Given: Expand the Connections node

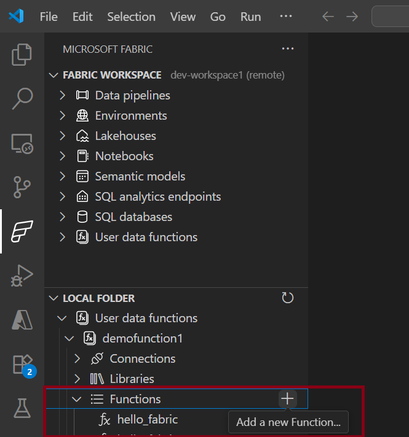Looking at the screenshot, I should pyautogui.click(x=77, y=358).
